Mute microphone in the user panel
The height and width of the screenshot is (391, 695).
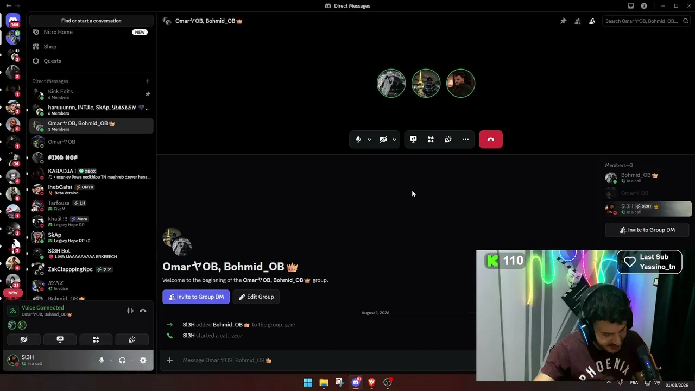102,360
